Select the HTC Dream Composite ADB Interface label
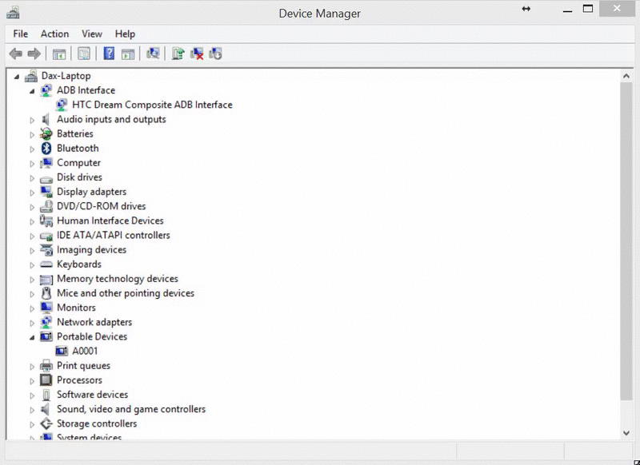 click(x=152, y=105)
